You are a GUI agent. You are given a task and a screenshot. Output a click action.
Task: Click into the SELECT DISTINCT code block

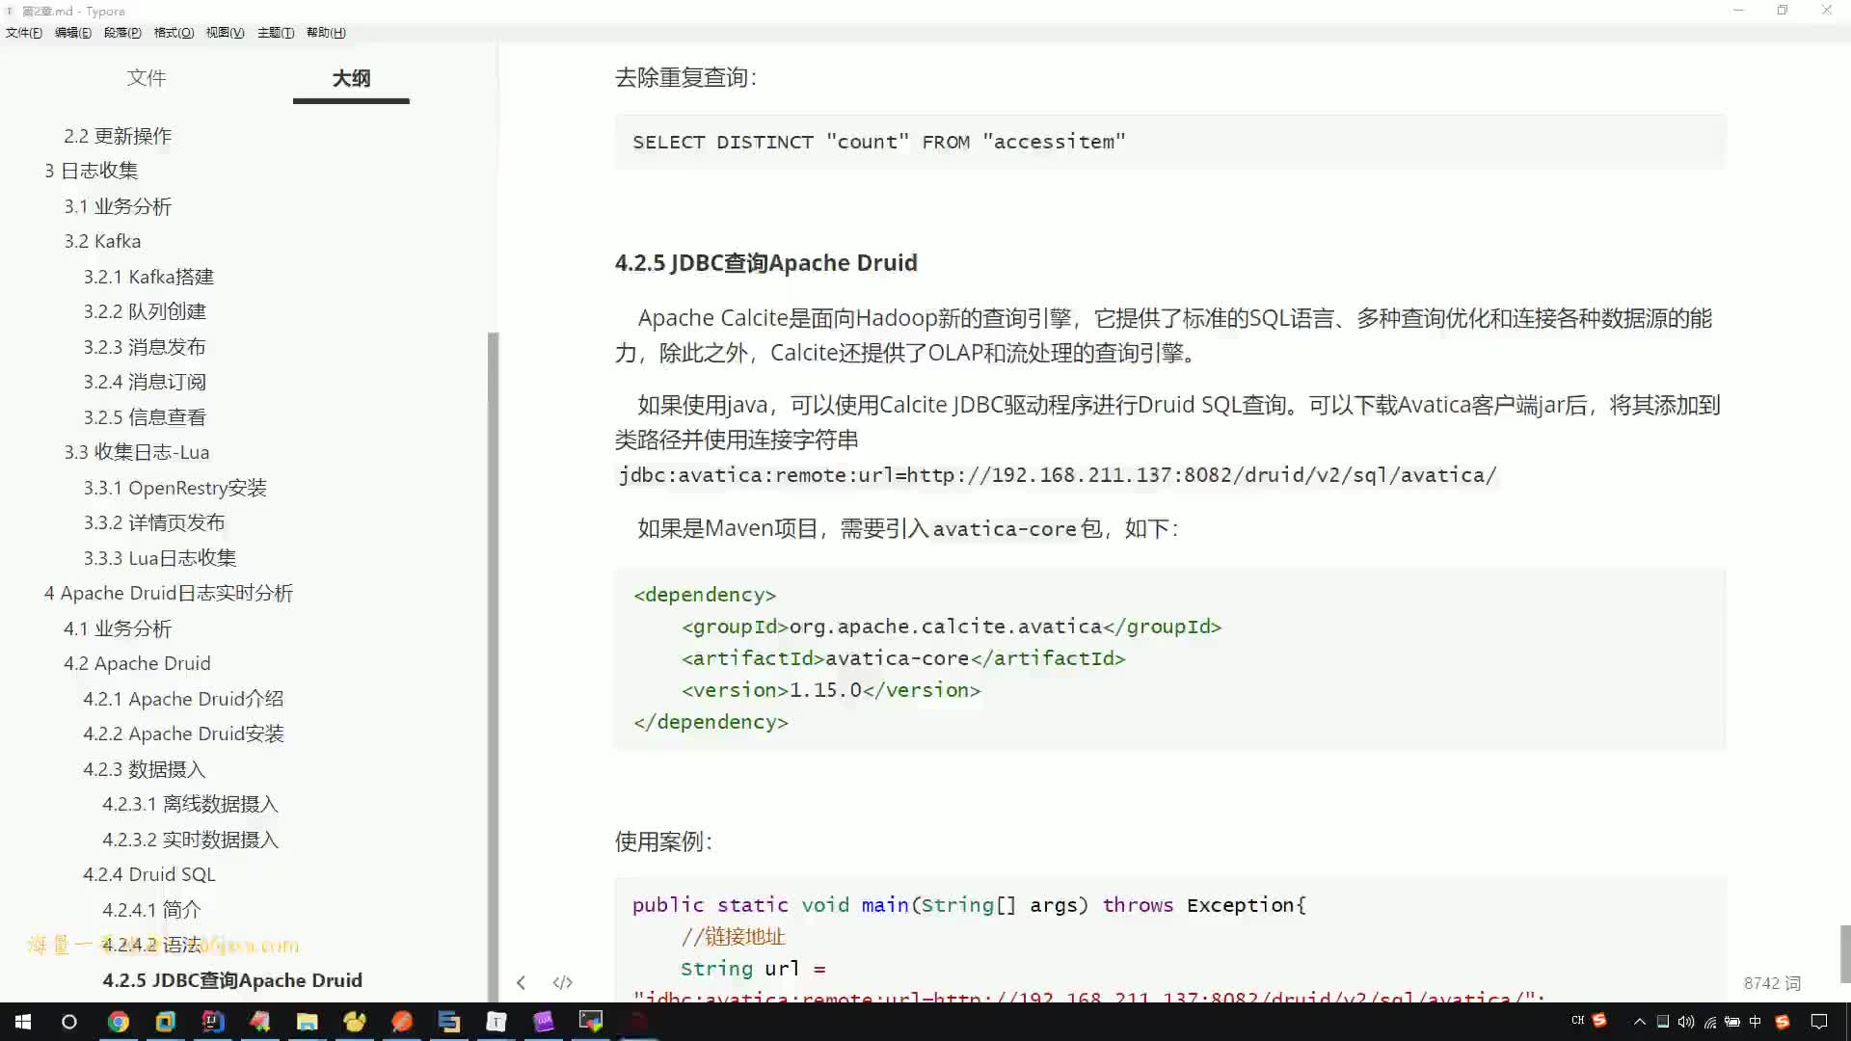click(x=1169, y=142)
